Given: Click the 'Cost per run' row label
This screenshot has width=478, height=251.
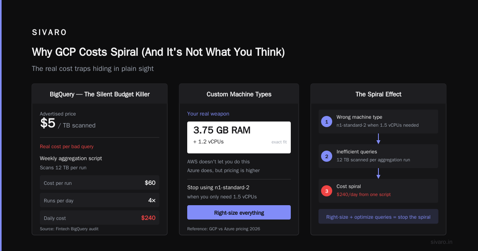Looking at the screenshot, I should (x=58, y=183).
